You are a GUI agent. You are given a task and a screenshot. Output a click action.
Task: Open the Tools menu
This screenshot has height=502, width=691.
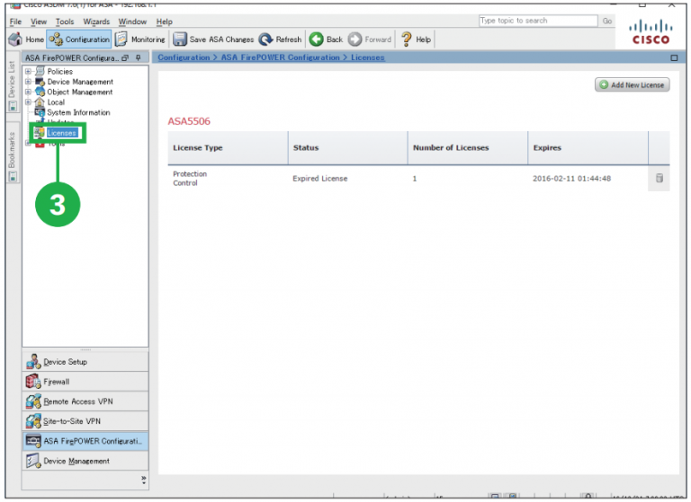coord(65,22)
